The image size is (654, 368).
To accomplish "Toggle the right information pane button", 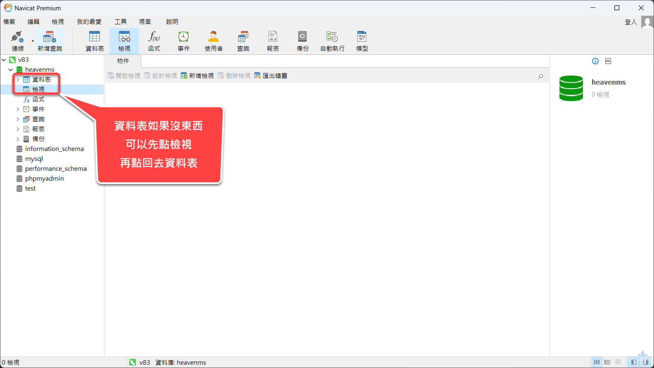I will [x=646, y=362].
